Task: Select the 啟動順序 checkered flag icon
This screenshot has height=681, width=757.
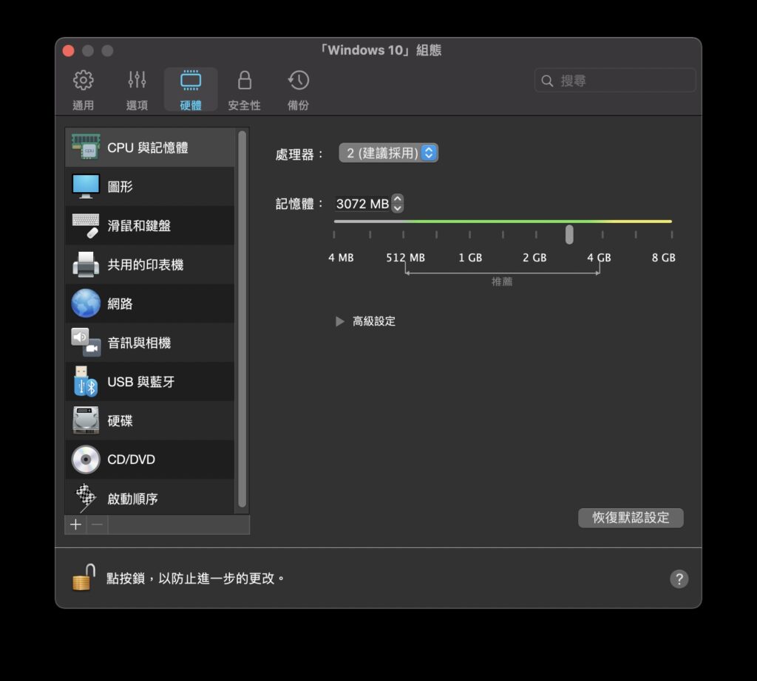Action: pos(86,499)
